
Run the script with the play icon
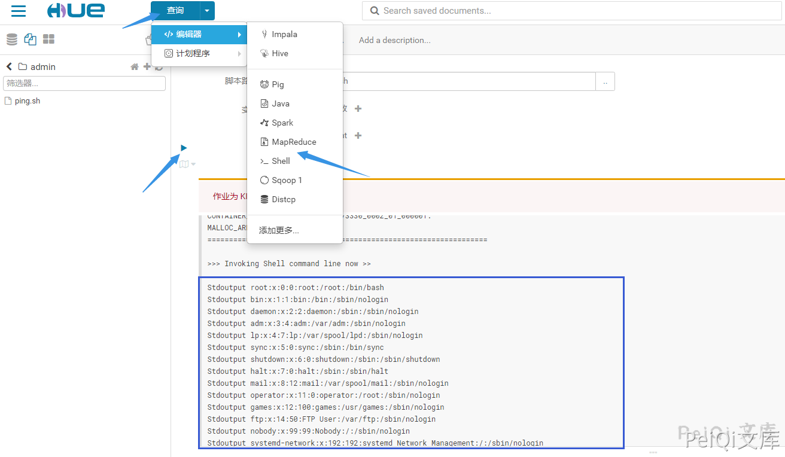click(x=184, y=148)
